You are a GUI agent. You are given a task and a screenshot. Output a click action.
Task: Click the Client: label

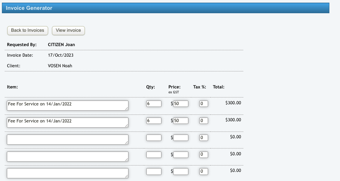[13, 66]
